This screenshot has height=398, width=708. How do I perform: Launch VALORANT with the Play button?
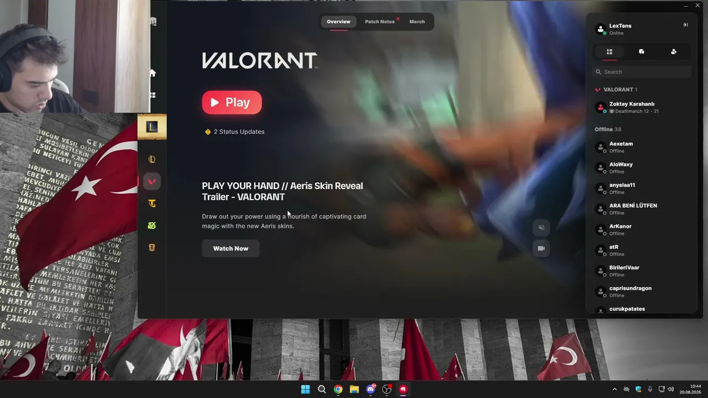pyautogui.click(x=232, y=102)
